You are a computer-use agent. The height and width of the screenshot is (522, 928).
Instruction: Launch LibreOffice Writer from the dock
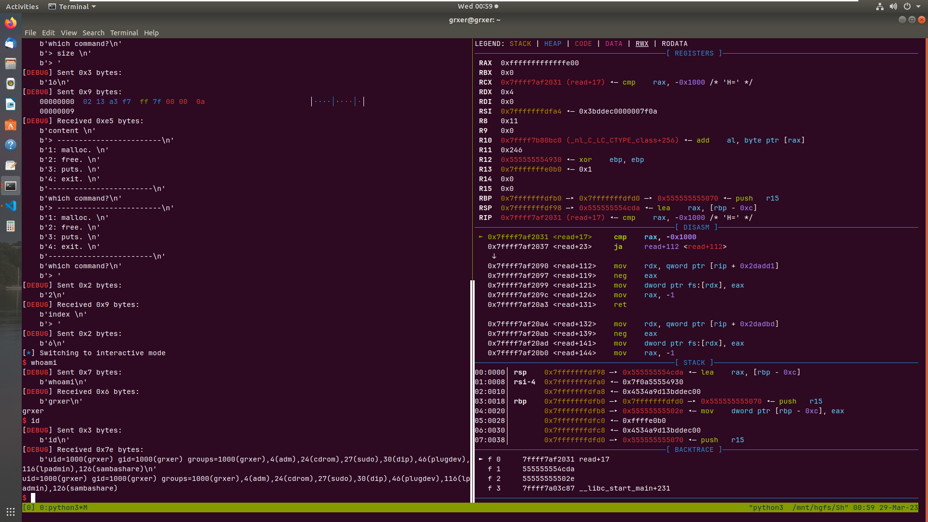click(x=11, y=104)
